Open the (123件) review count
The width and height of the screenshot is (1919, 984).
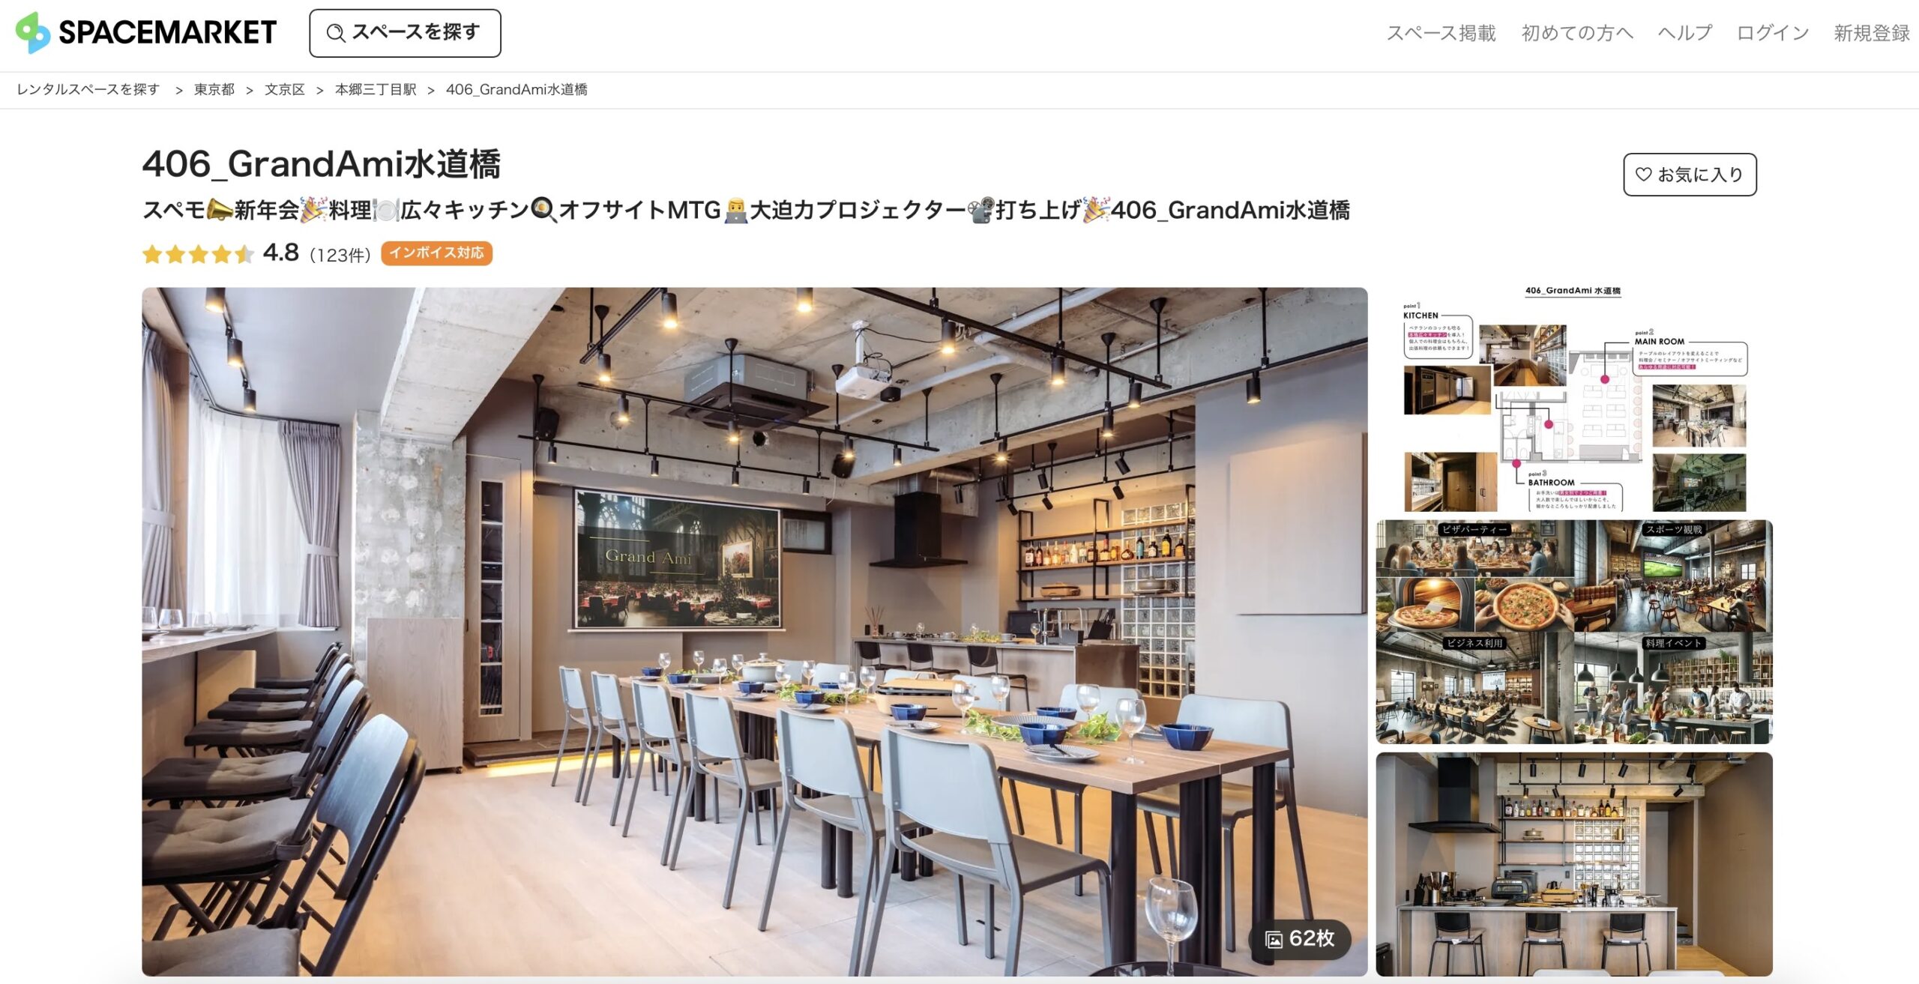click(x=340, y=256)
